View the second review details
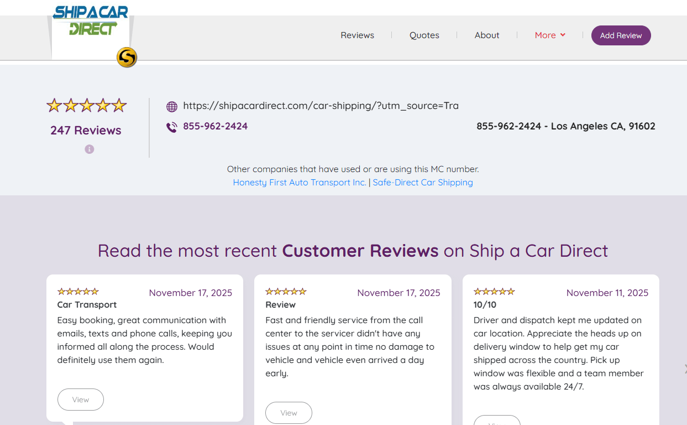 (x=289, y=412)
